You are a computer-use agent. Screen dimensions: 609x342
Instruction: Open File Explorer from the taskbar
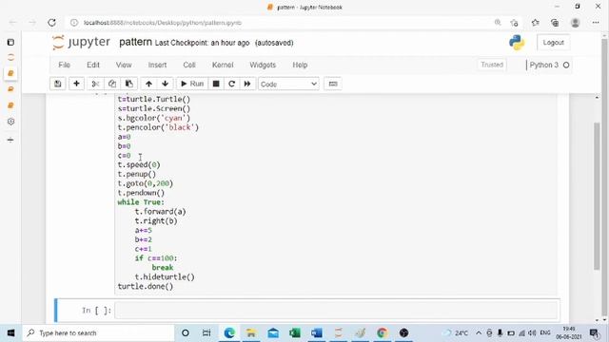(x=251, y=332)
